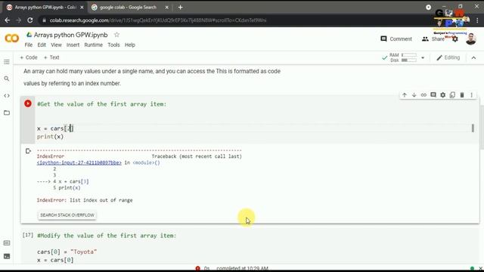Open terminal icon in sidebar bottom
This screenshot has width=484, height=272.
pos(7,256)
